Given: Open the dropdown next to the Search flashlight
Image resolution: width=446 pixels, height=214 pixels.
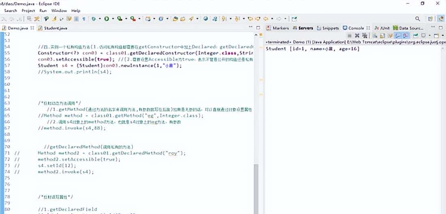Looking at the screenshot, I should pyautogui.click(x=197, y=19).
